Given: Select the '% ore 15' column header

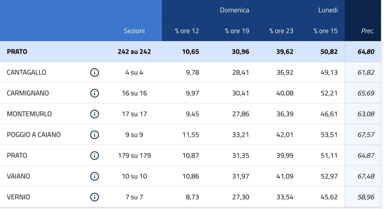Looking at the screenshot, I should [325, 31].
